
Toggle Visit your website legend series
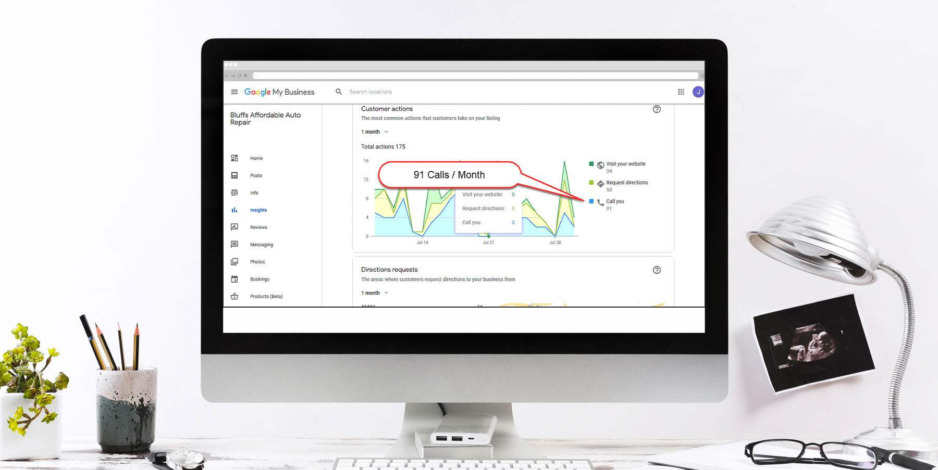pyautogui.click(x=625, y=164)
